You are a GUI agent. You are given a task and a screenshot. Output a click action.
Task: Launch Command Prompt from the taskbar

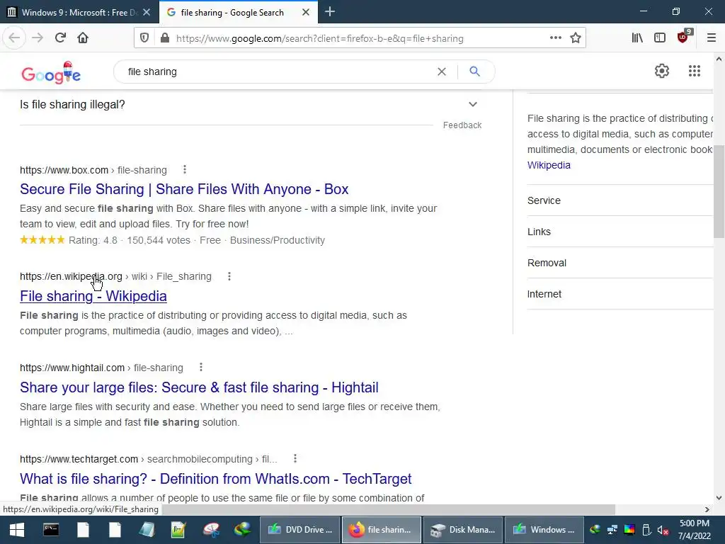coord(51,530)
